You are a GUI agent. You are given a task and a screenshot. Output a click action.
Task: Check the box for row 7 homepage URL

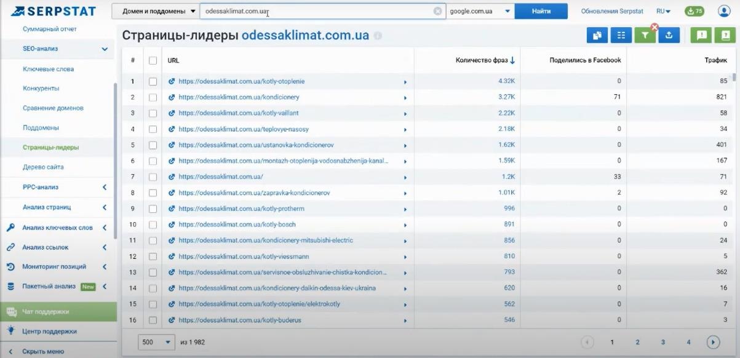(x=153, y=177)
